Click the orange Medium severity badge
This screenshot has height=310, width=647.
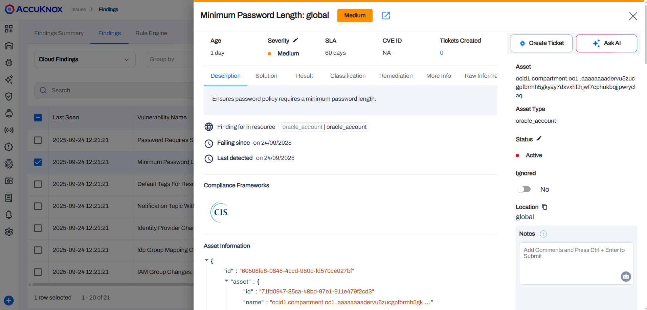(355, 16)
